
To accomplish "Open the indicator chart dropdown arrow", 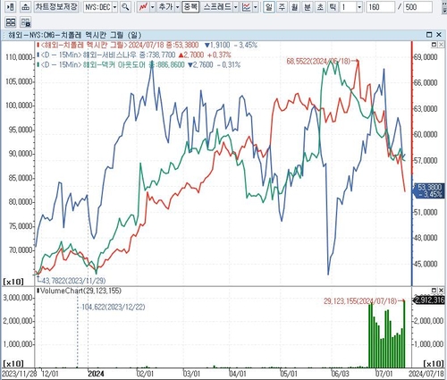I will (256, 7).
